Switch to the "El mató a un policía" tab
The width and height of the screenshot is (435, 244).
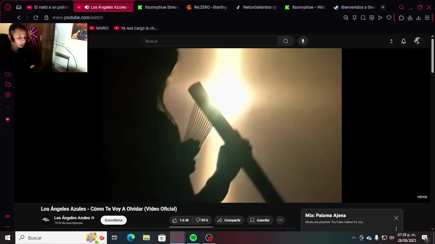(48, 7)
